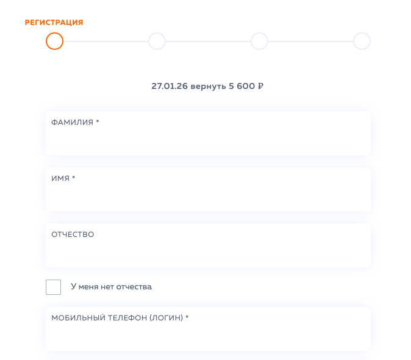The image size is (411, 360).
Task: Go to the fourth and last step circle
Action: pos(362,41)
